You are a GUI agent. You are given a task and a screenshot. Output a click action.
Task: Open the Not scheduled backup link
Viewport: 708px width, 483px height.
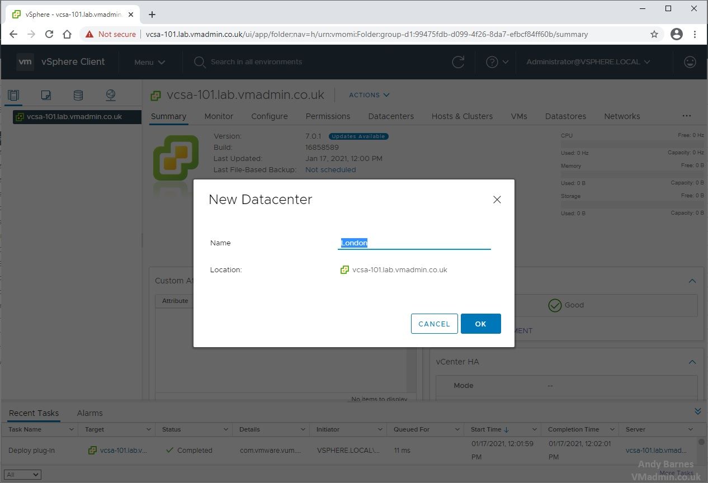pyautogui.click(x=331, y=169)
